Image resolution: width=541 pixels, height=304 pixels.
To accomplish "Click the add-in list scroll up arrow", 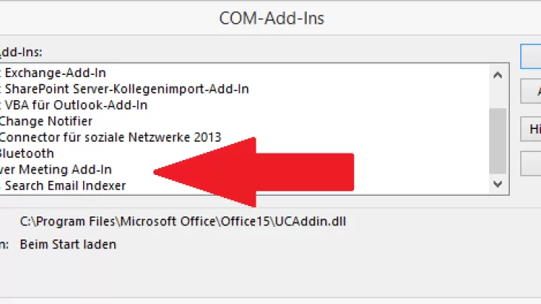I will click(x=499, y=73).
